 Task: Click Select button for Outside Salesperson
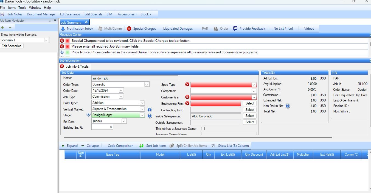pos(250,122)
